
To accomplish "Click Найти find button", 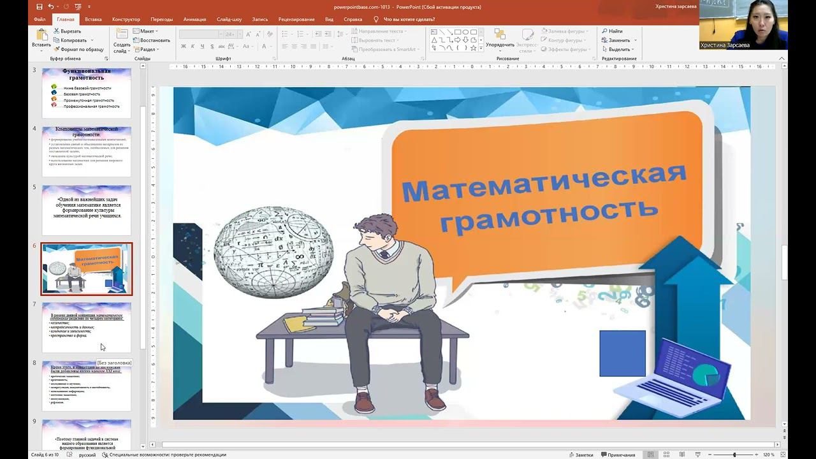I will [612, 31].
